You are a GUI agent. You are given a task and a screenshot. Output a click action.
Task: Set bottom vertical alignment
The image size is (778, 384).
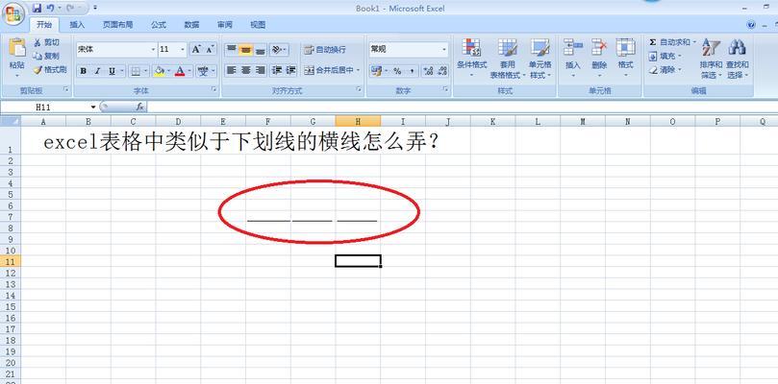point(261,49)
